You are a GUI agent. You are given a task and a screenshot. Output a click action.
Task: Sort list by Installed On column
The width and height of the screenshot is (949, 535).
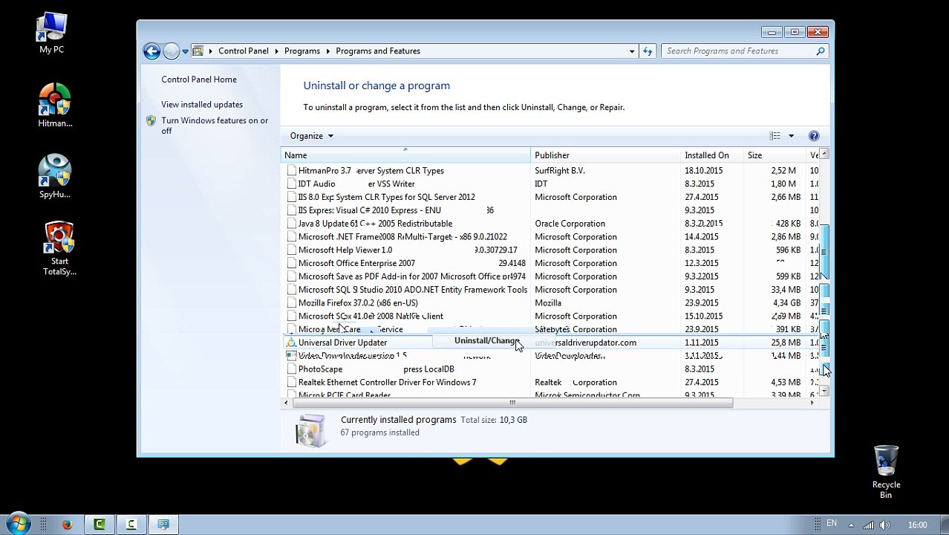pos(712,155)
